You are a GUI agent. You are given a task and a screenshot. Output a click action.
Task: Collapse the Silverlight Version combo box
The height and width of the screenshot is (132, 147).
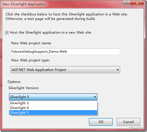(53, 97)
